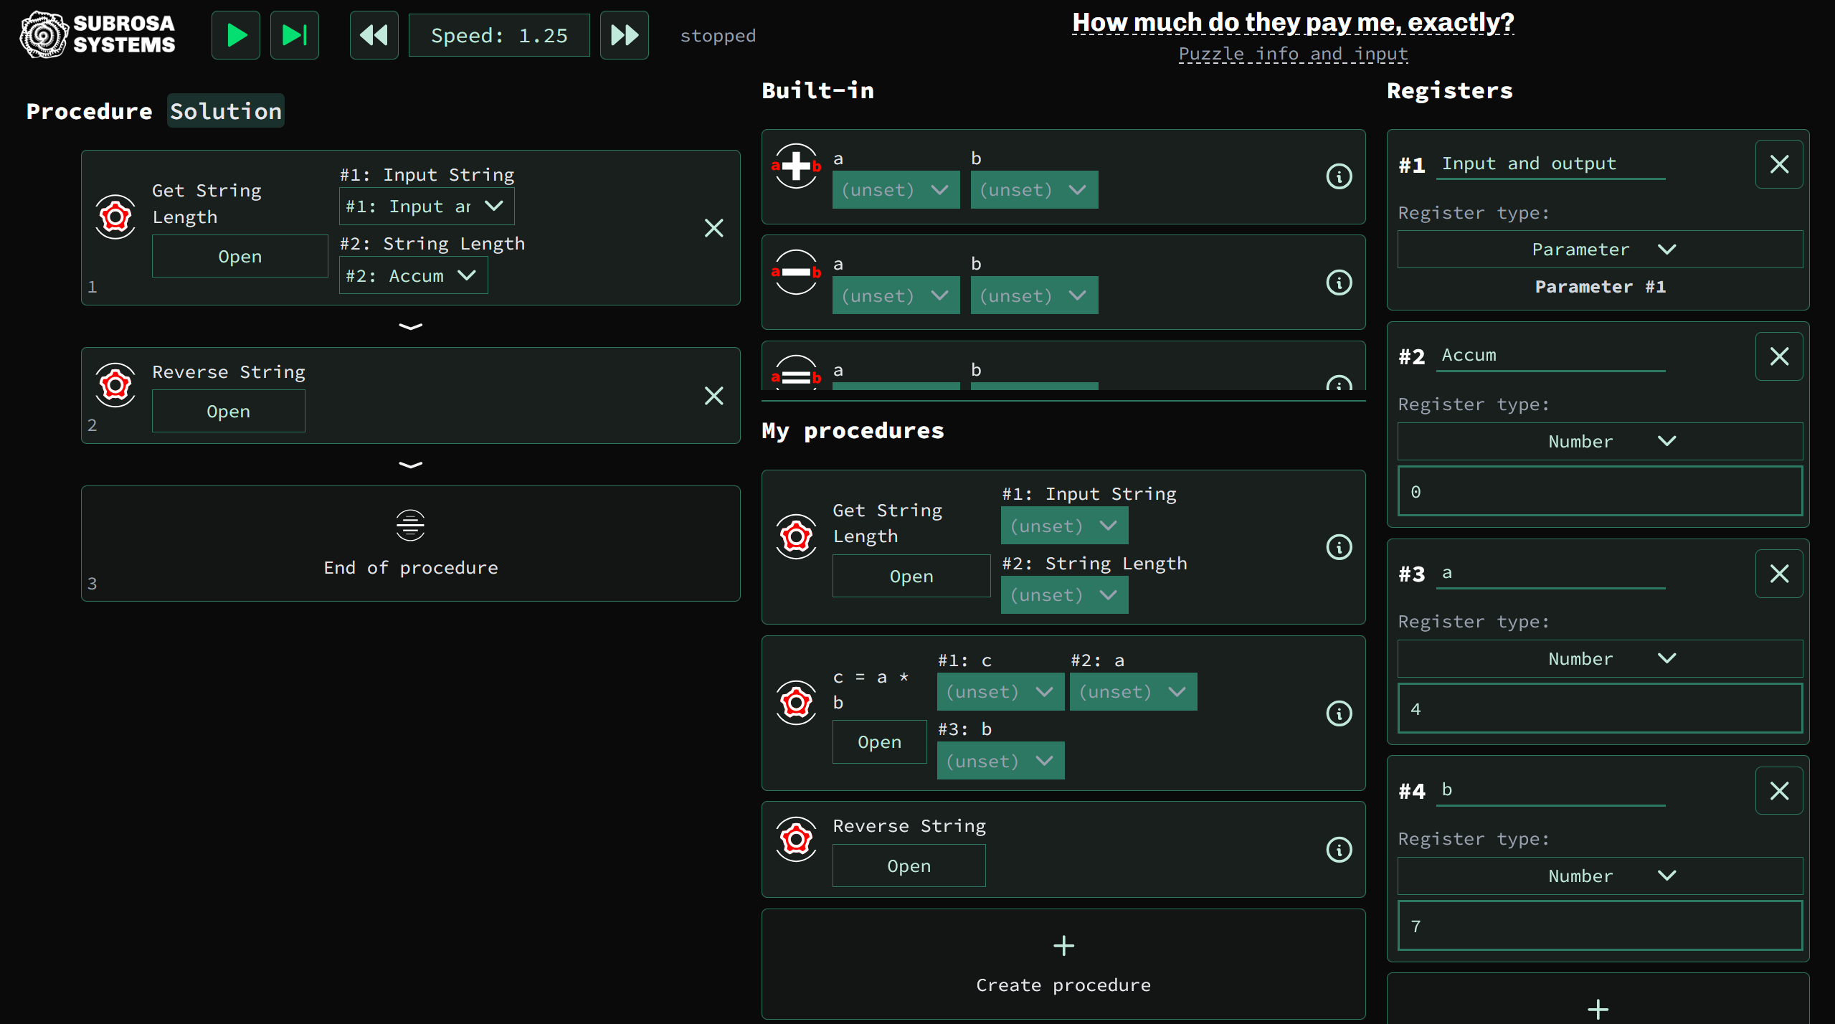
Task: Open Reverse String in My procedures
Action: tap(909, 866)
